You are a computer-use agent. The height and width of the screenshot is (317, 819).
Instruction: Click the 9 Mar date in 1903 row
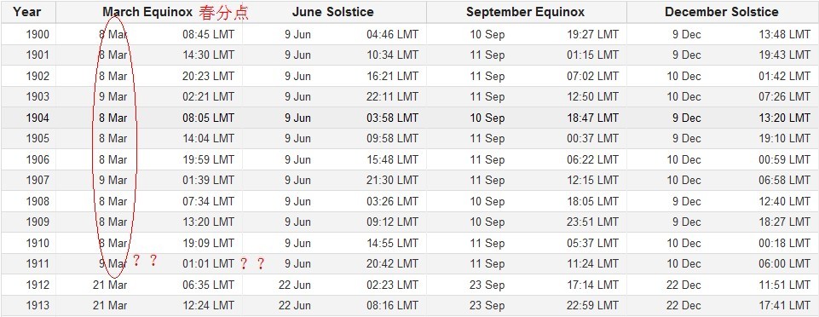112,96
